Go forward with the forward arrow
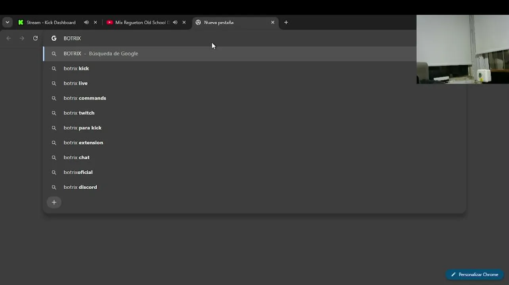 22,38
